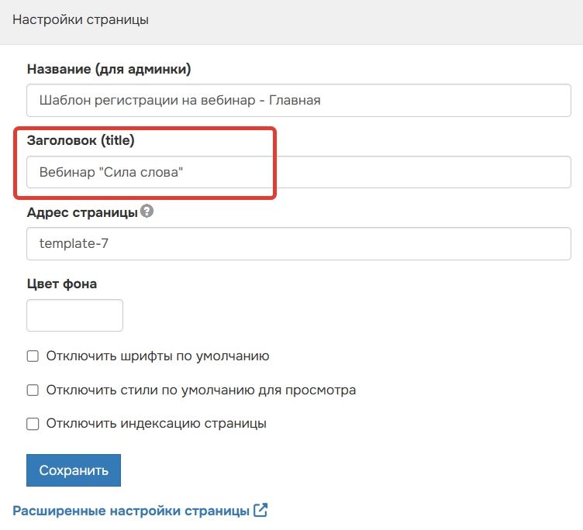
Task: Focus the Название (для админки) input field
Action: click(x=298, y=101)
